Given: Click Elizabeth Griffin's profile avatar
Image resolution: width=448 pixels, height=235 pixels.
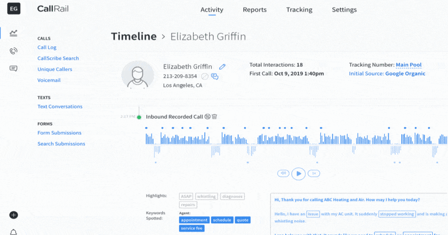Looking at the screenshot, I should [x=138, y=76].
